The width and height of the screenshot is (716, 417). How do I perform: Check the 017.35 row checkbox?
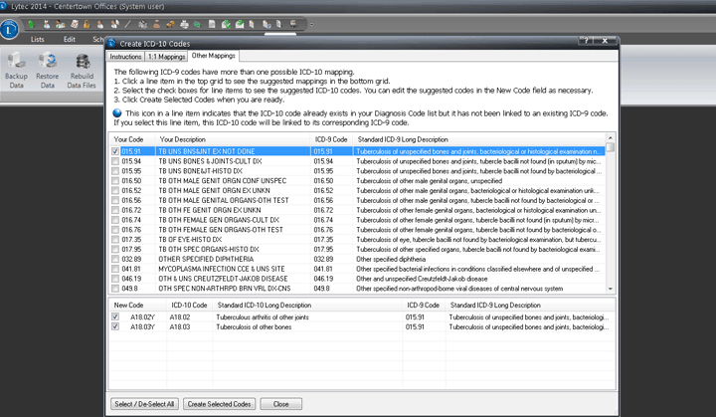click(115, 240)
